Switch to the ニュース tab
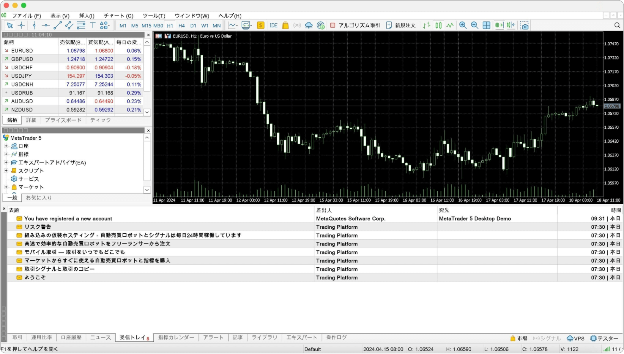624x354 pixels. pos(100,338)
